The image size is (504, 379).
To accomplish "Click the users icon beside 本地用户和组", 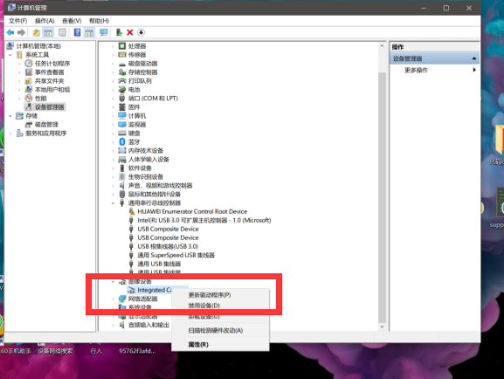I will tap(29, 90).
